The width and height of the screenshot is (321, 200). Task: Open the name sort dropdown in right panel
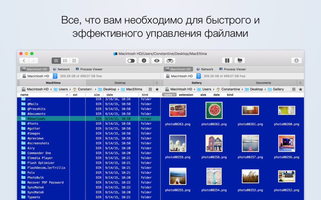click(169, 95)
